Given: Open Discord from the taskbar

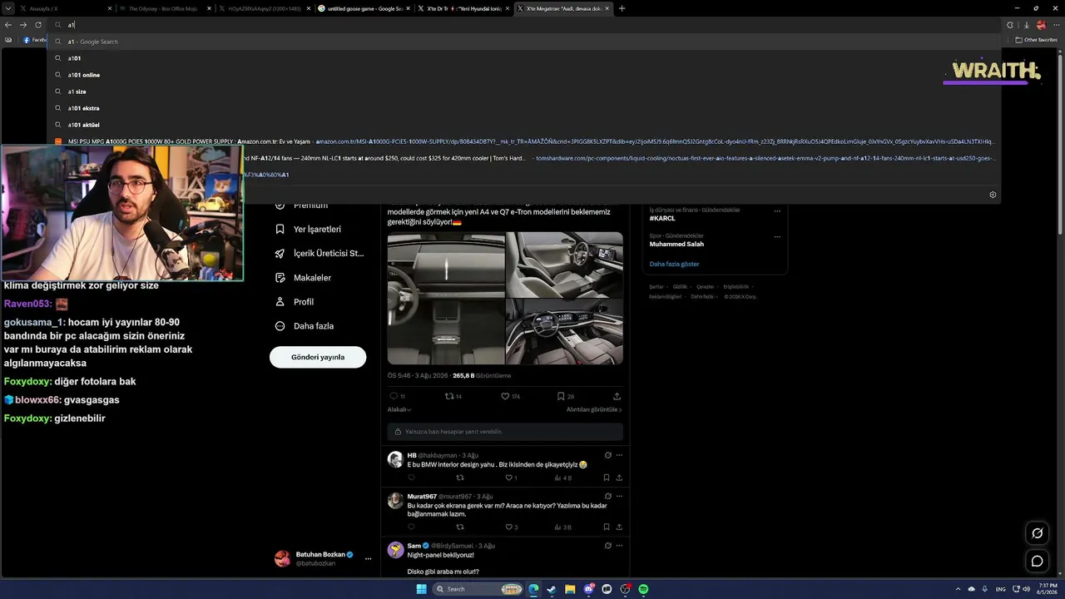Looking at the screenshot, I should tap(589, 589).
